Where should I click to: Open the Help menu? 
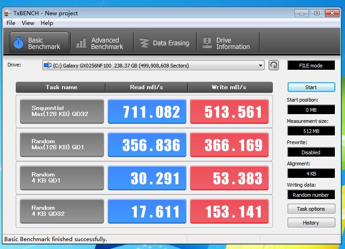tap(47, 23)
